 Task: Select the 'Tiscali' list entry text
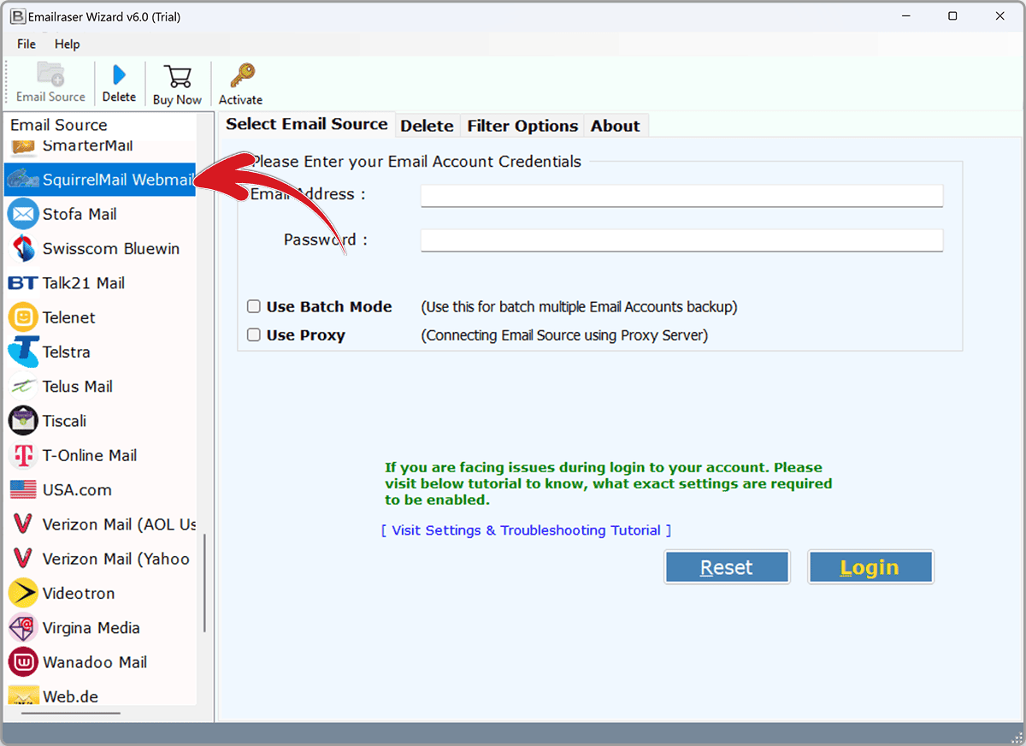click(65, 421)
